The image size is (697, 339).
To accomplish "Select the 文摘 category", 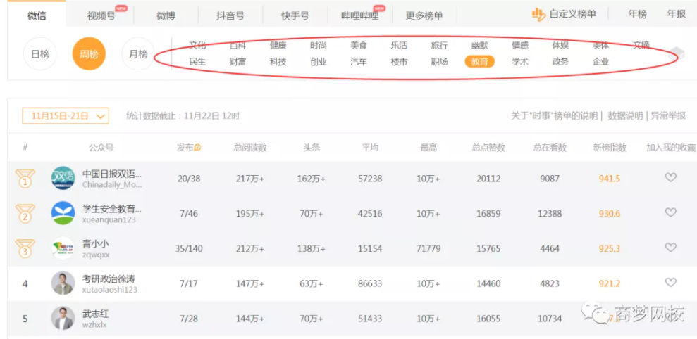I will point(641,45).
